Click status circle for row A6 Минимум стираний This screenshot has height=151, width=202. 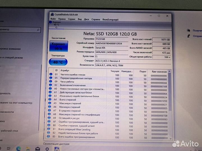coord(50,107)
